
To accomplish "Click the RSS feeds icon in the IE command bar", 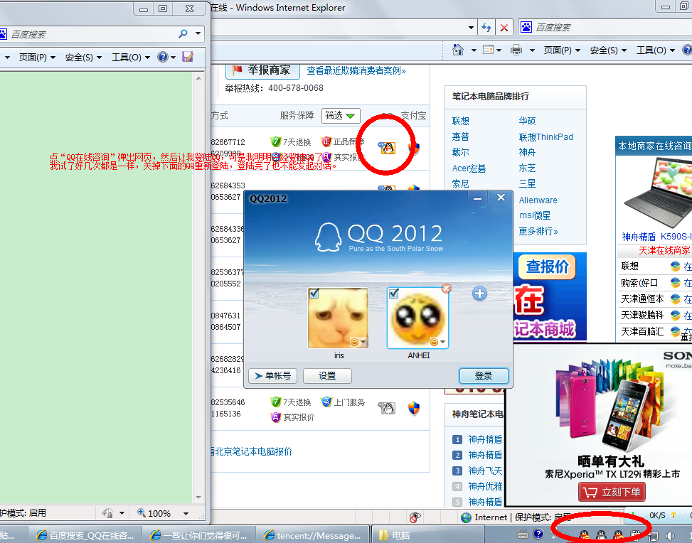I will click(488, 50).
